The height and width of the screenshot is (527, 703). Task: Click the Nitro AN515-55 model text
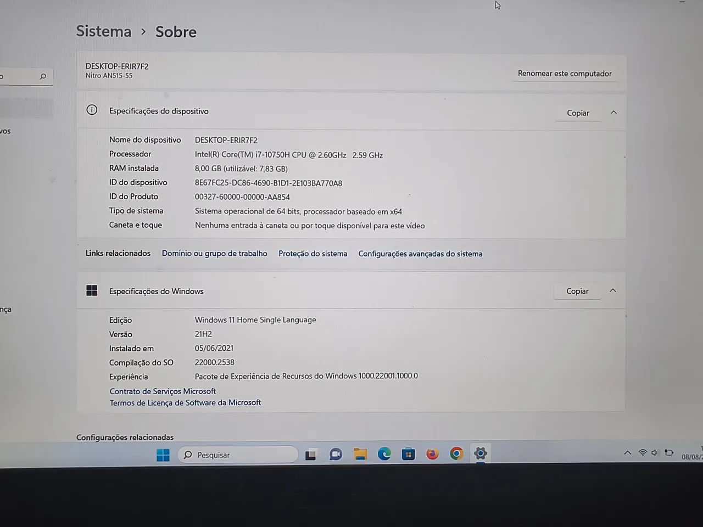[x=109, y=76]
